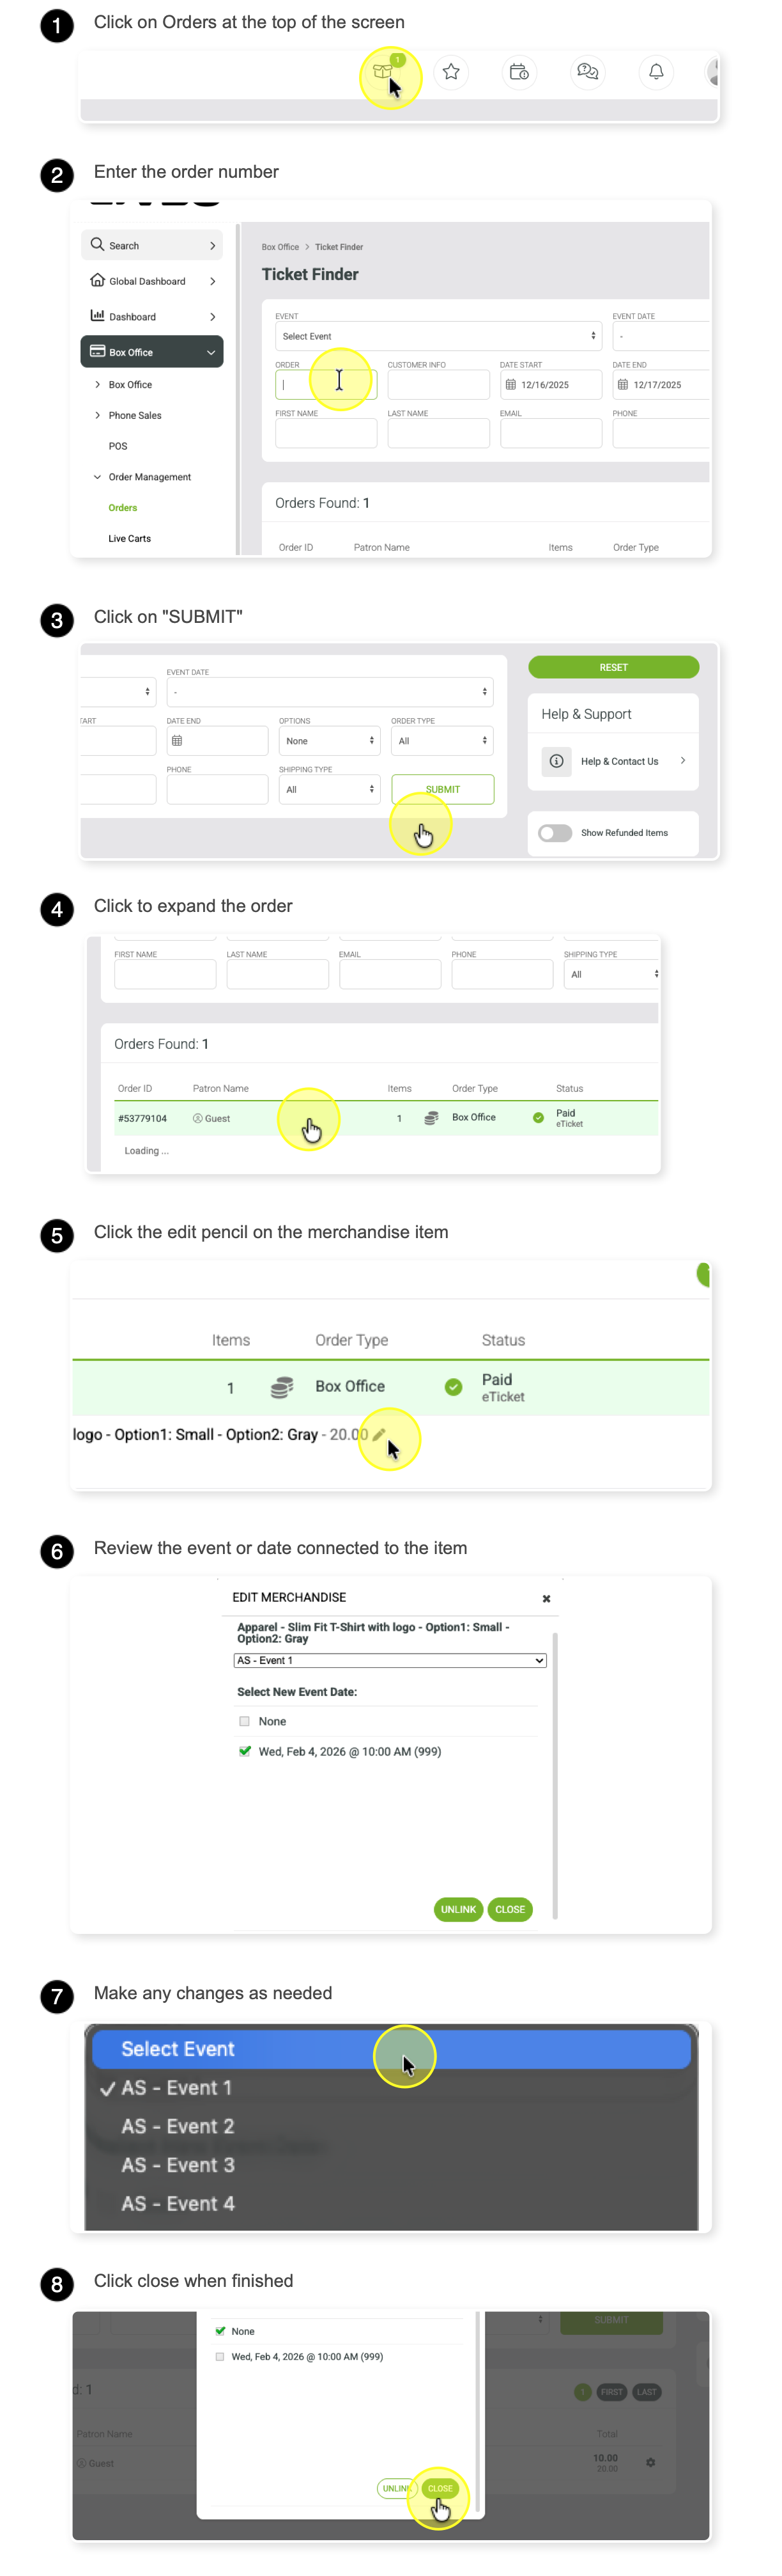Click the calendar clock icon in top bar
782x2576 pixels.
tap(519, 72)
